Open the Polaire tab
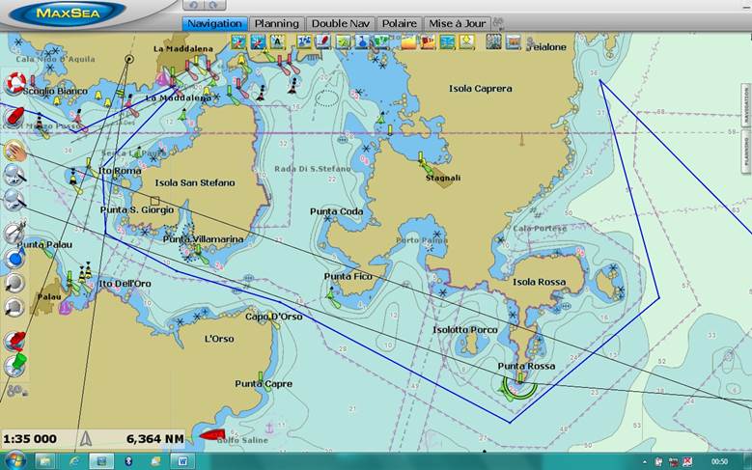Screen dimensions: 752x470 point(400,23)
